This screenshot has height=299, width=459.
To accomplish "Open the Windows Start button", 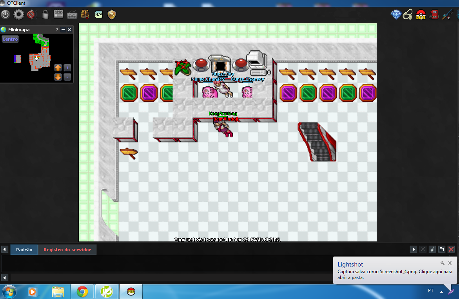I will point(9,292).
